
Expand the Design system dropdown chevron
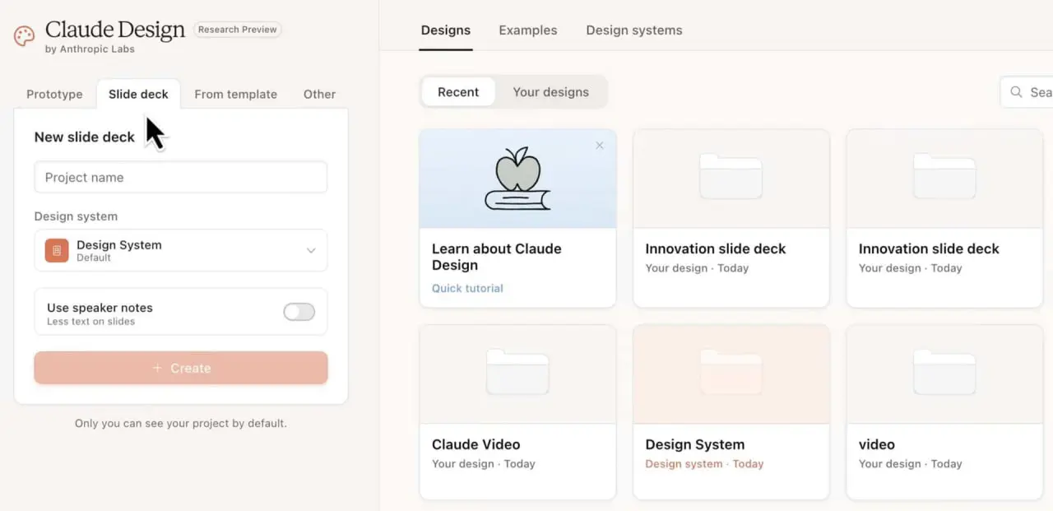click(x=311, y=250)
